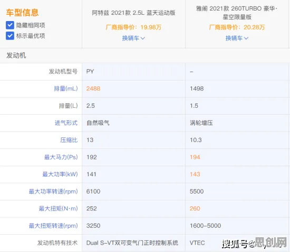Click the 141 power value

pos(91,174)
